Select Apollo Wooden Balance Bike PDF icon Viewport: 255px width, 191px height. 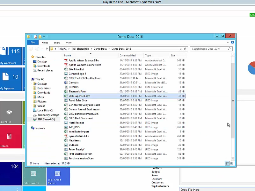point(66,65)
